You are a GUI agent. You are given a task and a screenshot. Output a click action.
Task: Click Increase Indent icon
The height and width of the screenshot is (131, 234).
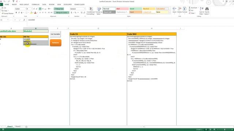coord(52,13)
